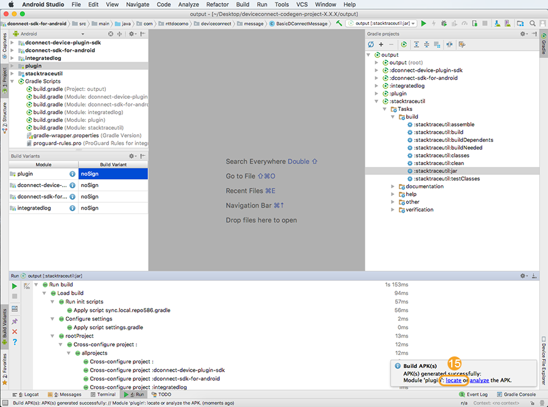Run the configuration with the toolbar play icon
Image resolution: width=548 pixels, height=407 pixels.
pos(424,23)
